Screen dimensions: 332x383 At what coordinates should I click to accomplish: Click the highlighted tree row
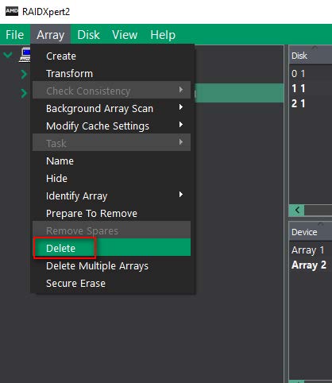[239, 93]
